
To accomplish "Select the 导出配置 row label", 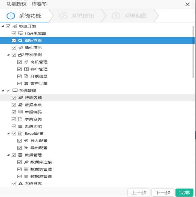I will click(x=39, y=148).
